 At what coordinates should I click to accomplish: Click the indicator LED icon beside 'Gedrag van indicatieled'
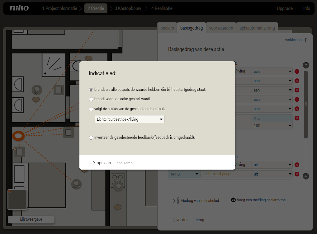(x=178, y=200)
